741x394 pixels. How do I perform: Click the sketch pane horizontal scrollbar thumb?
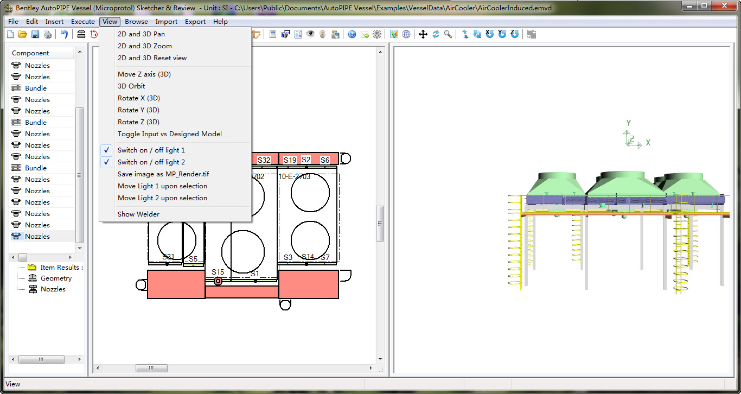click(x=151, y=368)
